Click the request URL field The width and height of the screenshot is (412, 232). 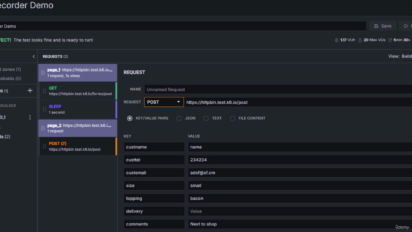click(298, 102)
